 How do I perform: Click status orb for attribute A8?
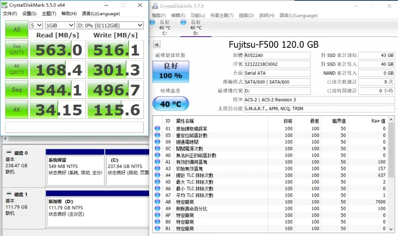click(157, 202)
